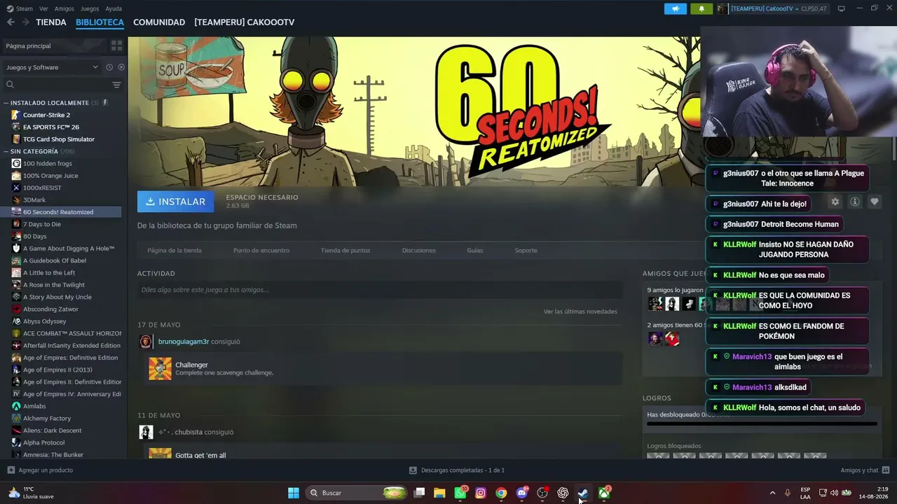Screen dimensions: 897x504
Task: Open the green notifications bell
Action: pyautogui.click(x=701, y=8)
